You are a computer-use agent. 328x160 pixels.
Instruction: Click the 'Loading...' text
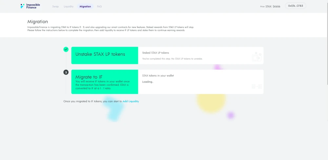click(148, 82)
